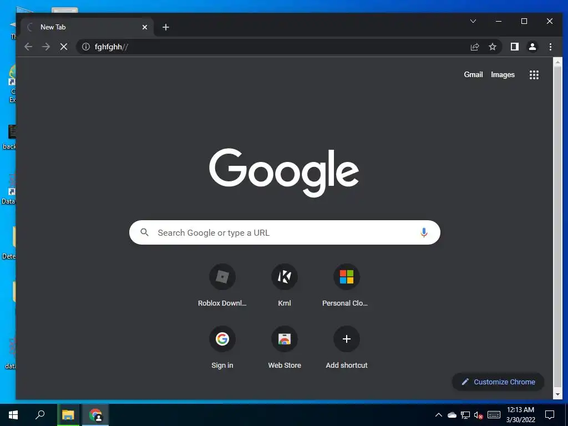Open File Explorer from the taskbar
The width and height of the screenshot is (568, 426).
click(68, 415)
